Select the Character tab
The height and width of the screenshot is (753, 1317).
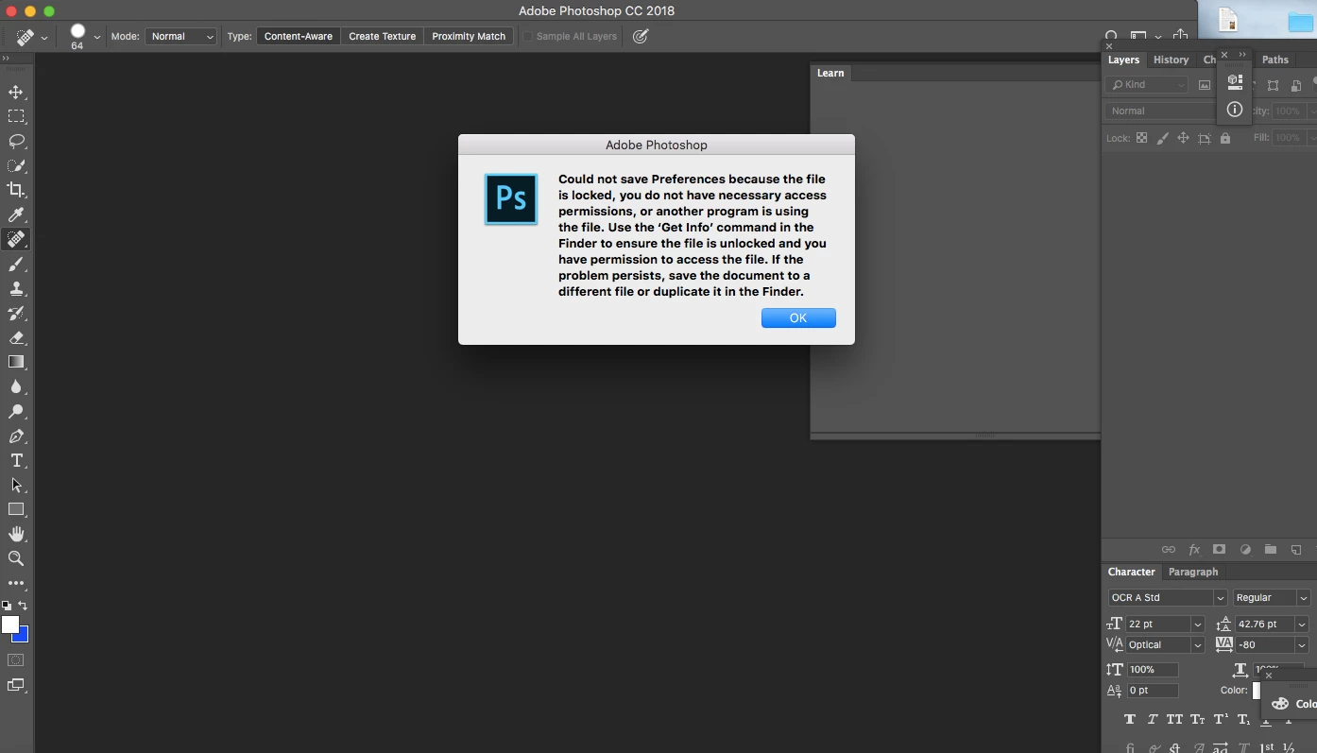(x=1131, y=573)
